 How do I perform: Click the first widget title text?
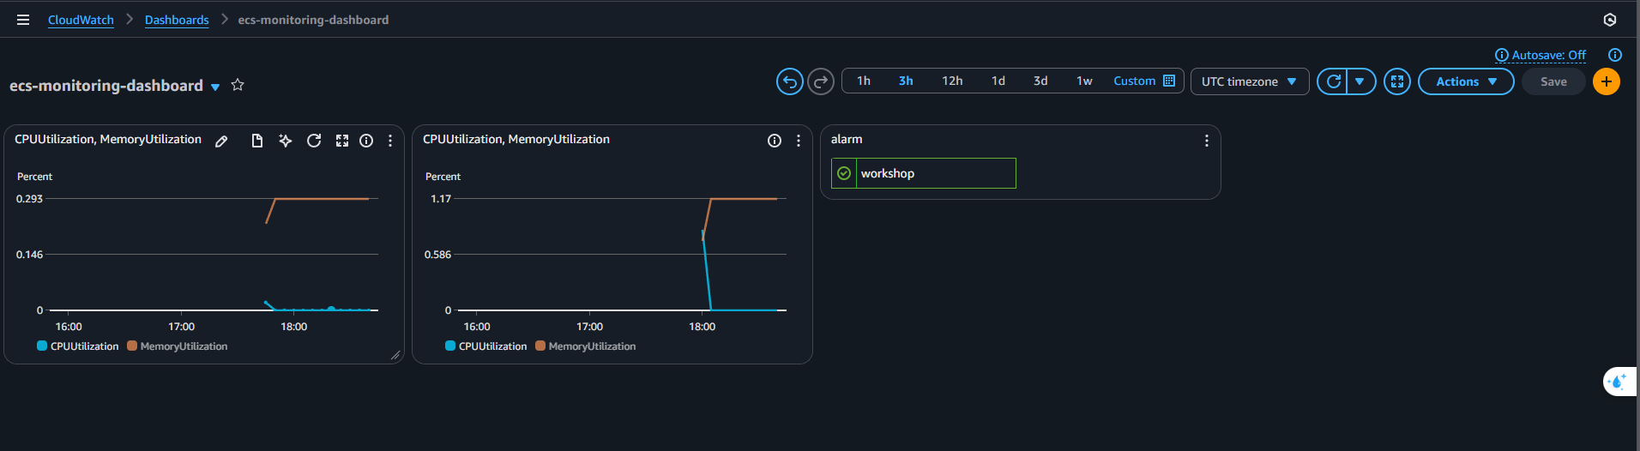108,139
